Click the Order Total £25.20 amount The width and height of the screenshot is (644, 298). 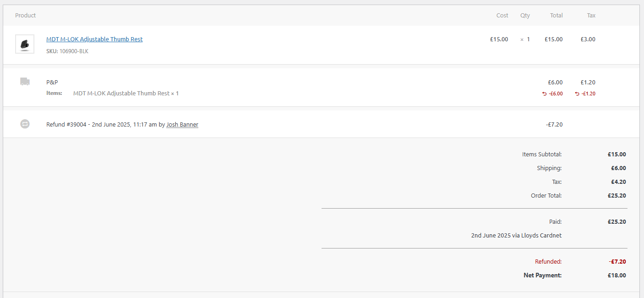click(x=617, y=196)
